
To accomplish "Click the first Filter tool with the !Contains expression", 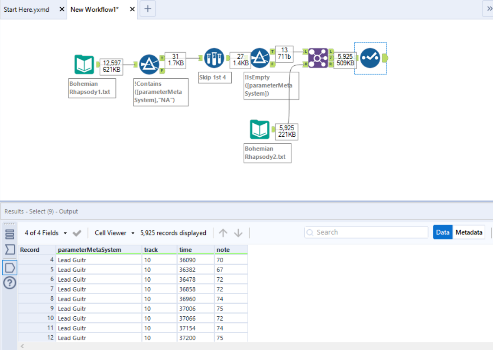I will click(149, 65).
